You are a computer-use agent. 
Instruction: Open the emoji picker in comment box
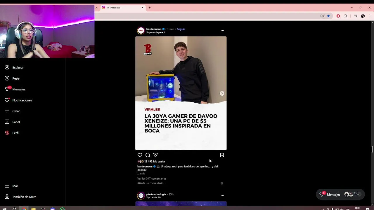point(222,183)
